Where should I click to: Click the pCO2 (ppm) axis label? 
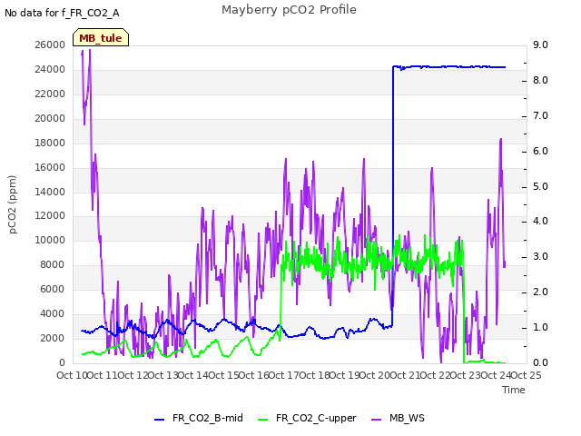(12, 204)
